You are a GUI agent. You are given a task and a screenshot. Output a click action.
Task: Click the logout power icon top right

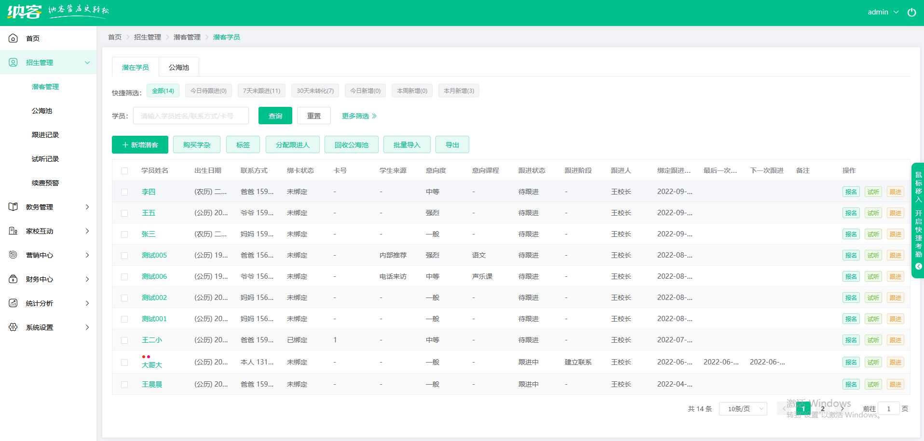(911, 13)
